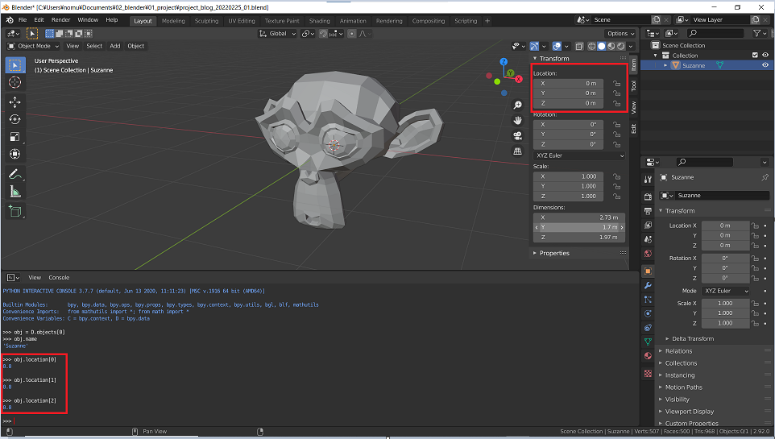
Task: Toggle the lock for Scale Z
Action: click(617, 197)
